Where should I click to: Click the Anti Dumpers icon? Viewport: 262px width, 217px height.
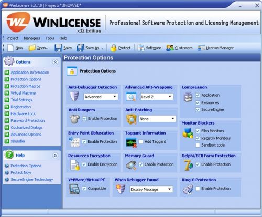[x=75, y=119]
